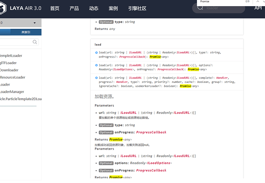Go to previous find match arrow
The width and height of the screenshot is (265, 183).
pos(258,2)
